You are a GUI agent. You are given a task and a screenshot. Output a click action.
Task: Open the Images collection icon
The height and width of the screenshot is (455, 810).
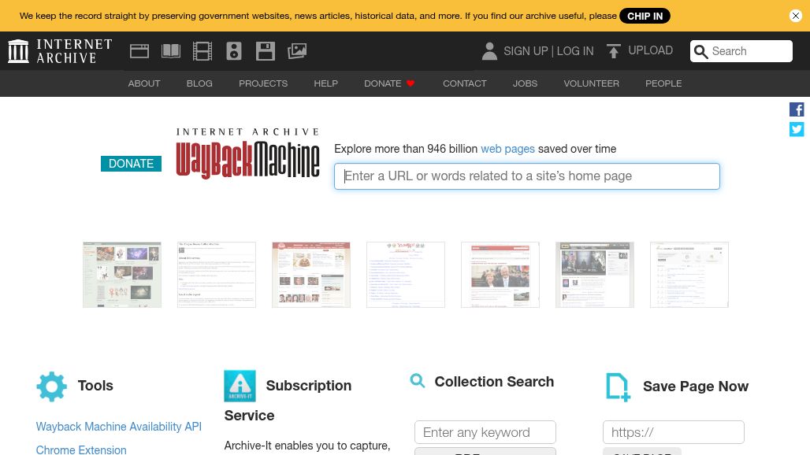coord(297,51)
